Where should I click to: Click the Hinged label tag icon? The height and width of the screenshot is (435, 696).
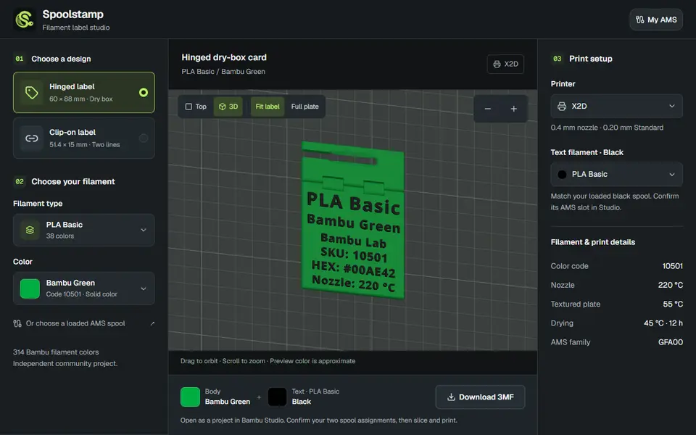(31, 92)
